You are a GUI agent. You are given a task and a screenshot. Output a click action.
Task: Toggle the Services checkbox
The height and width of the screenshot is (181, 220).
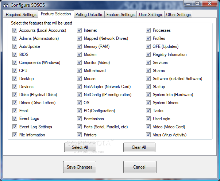point(148,62)
